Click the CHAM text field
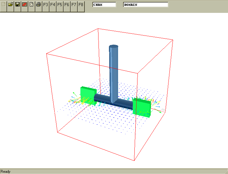Image resolution: width=228 pixels, height=174 pixels. pos(104,5)
